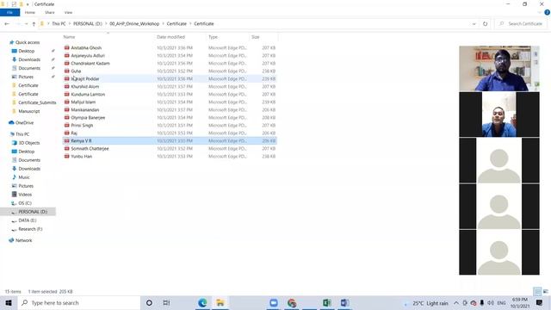Select the Chandrakant Kadam PDF file
The image size is (551, 310).
coord(170,63)
